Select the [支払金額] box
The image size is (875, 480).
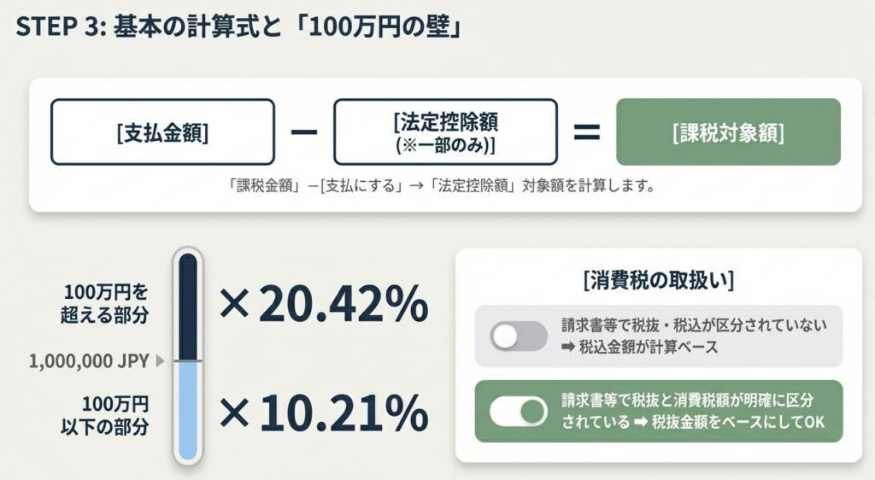tap(162, 132)
